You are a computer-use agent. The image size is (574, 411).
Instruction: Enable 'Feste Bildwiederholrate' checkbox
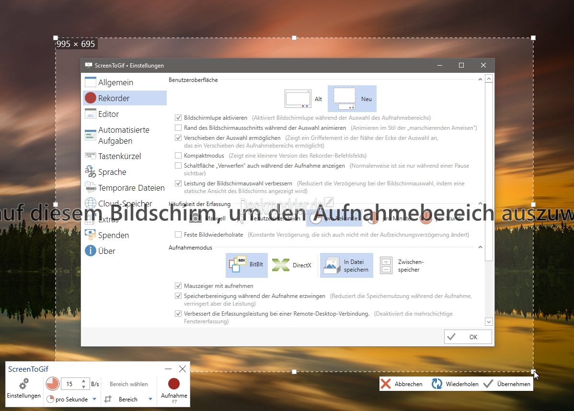coord(178,235)
